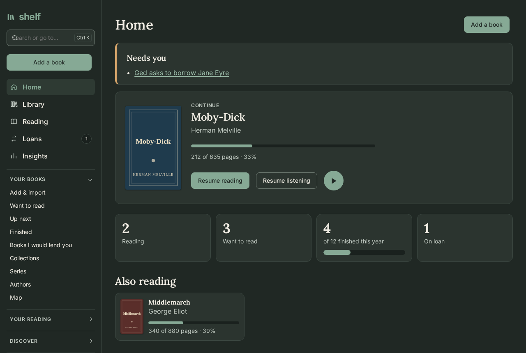Open the Loans badge showing 1
Screen dimensions: 526x353
click(x=86, y=139)
